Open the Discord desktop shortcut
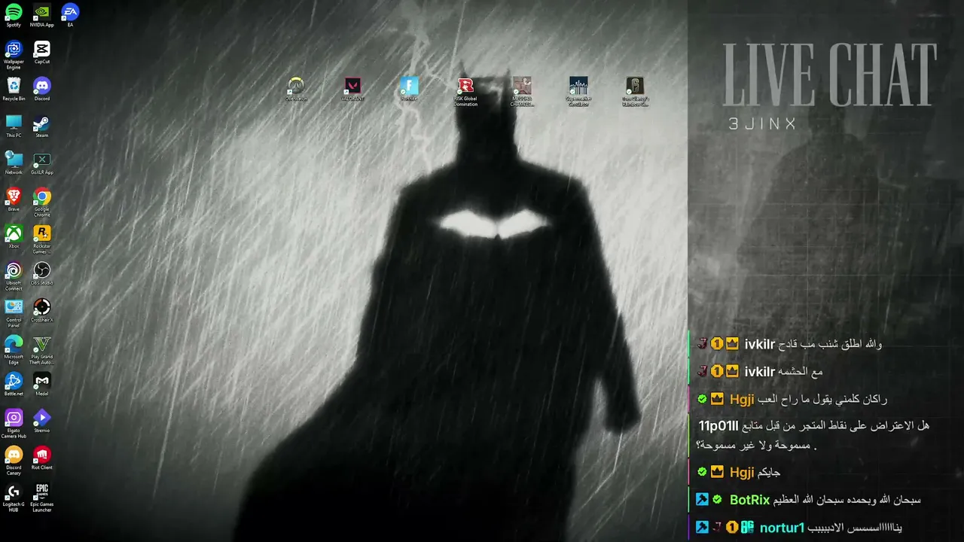The image size is (964, 542). (42, 89)
